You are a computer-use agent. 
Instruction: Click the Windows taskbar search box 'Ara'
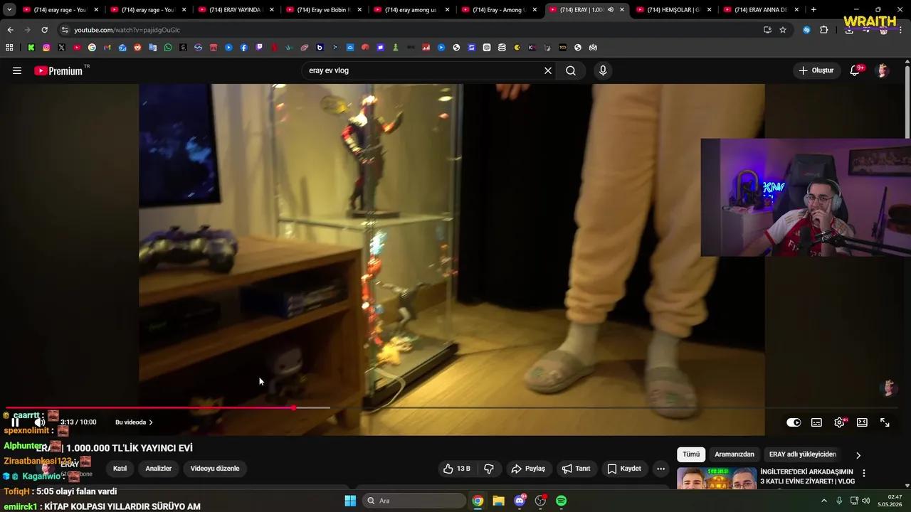coord(414,501)
